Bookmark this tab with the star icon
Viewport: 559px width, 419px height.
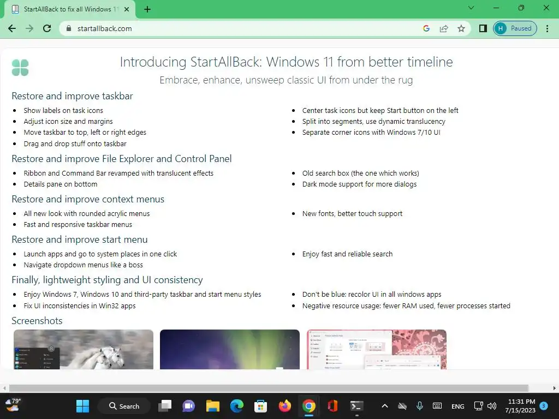(x=461, y=28)
